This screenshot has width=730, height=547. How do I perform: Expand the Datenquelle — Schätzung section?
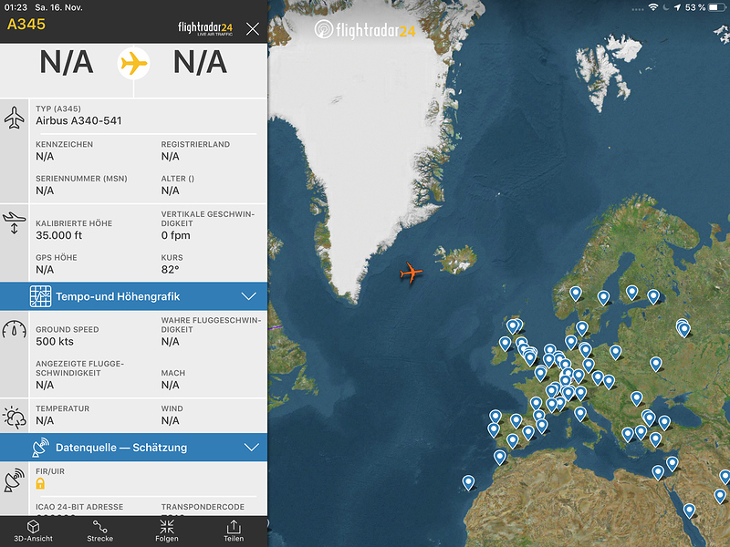(133, 448)
